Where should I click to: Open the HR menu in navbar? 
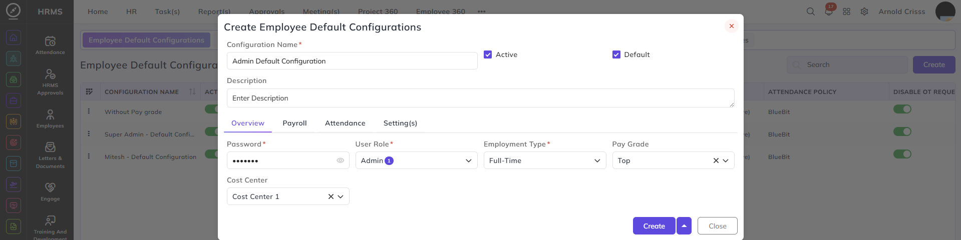132,11
